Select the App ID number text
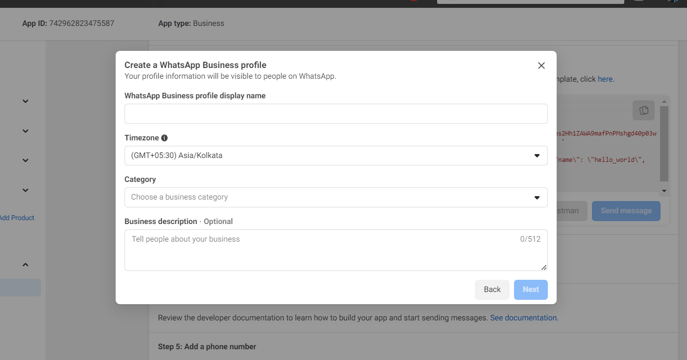The width and height of the screenshot is (687, 360). click(x=82, y=23)
